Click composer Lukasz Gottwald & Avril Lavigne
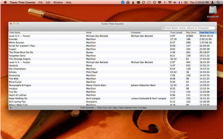The image size is (223, 139). [x=148, y=99]
